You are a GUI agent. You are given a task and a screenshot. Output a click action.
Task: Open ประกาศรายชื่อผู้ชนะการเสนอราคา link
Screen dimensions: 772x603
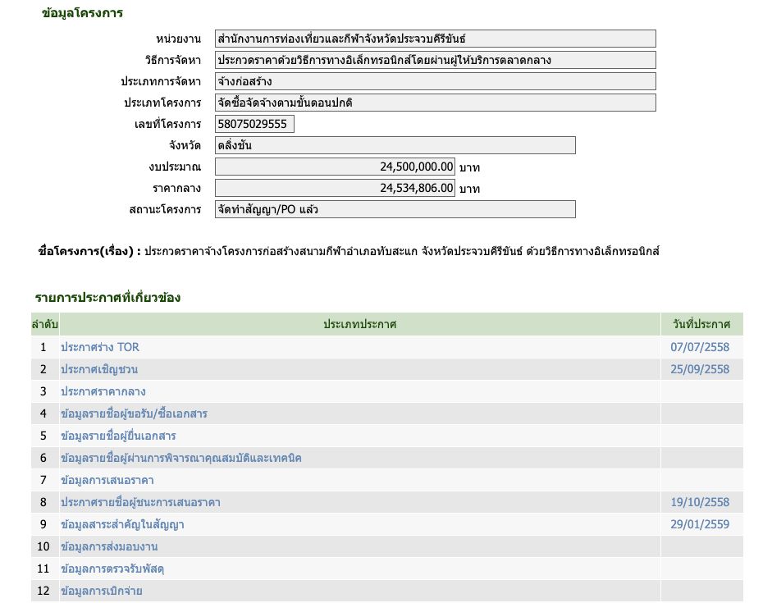tap(140, 502)
